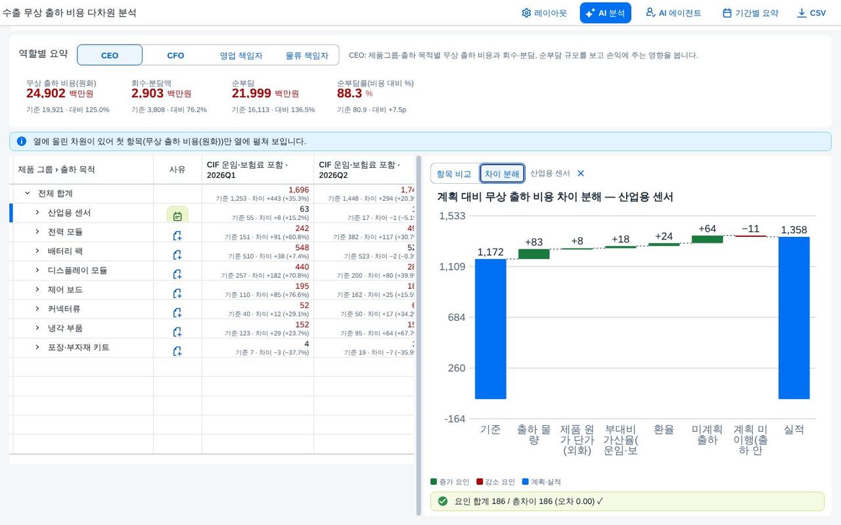Expand the 배터리 팩 row
The image size is (841, 525).
point(37,251)
